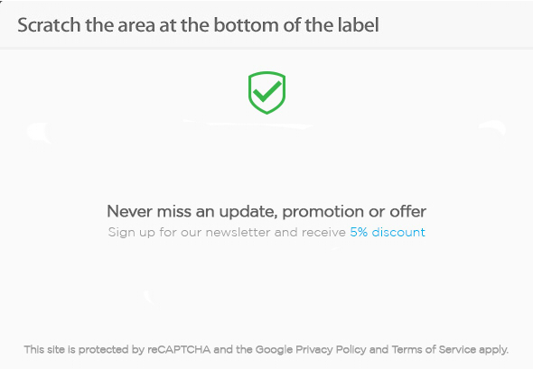The height and width of the screenshot is (369, 533).
Task: Click the word 'Scratch' in the header
Action: (50, 25)
